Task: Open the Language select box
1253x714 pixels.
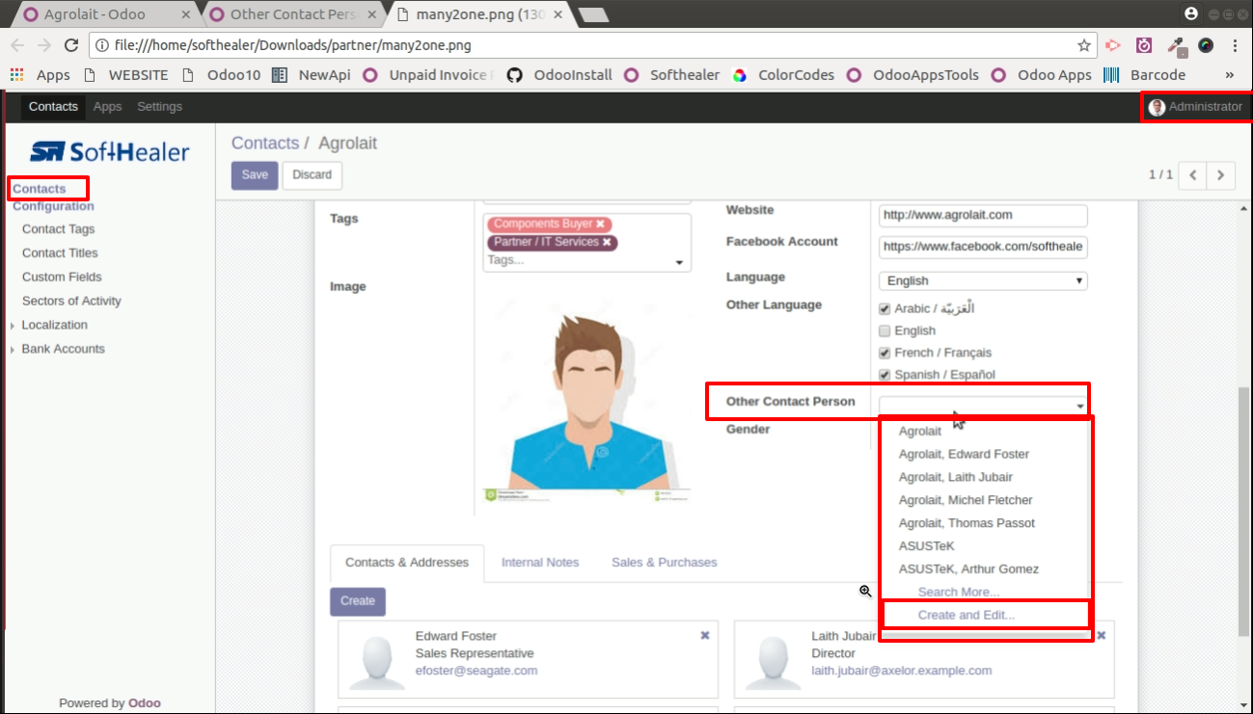Action: point(983,280)
